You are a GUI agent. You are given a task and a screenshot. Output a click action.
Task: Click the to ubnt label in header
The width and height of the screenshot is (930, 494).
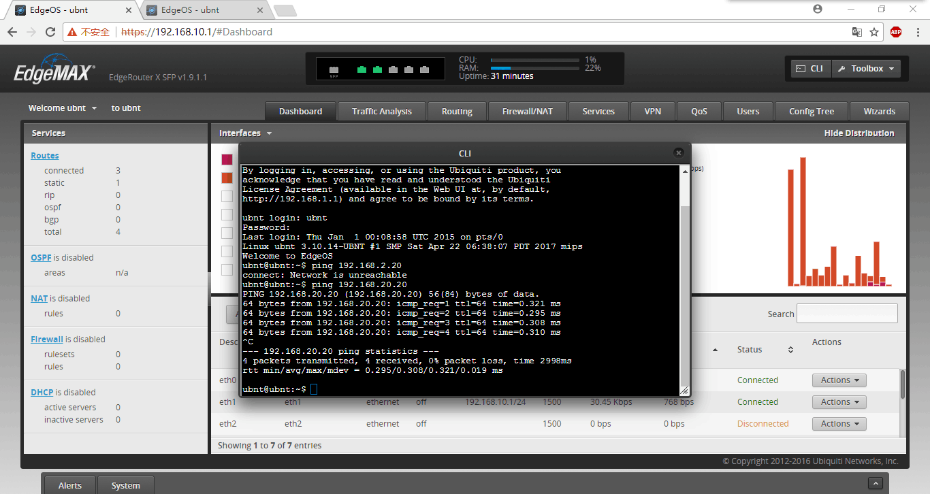click(126, 108)
